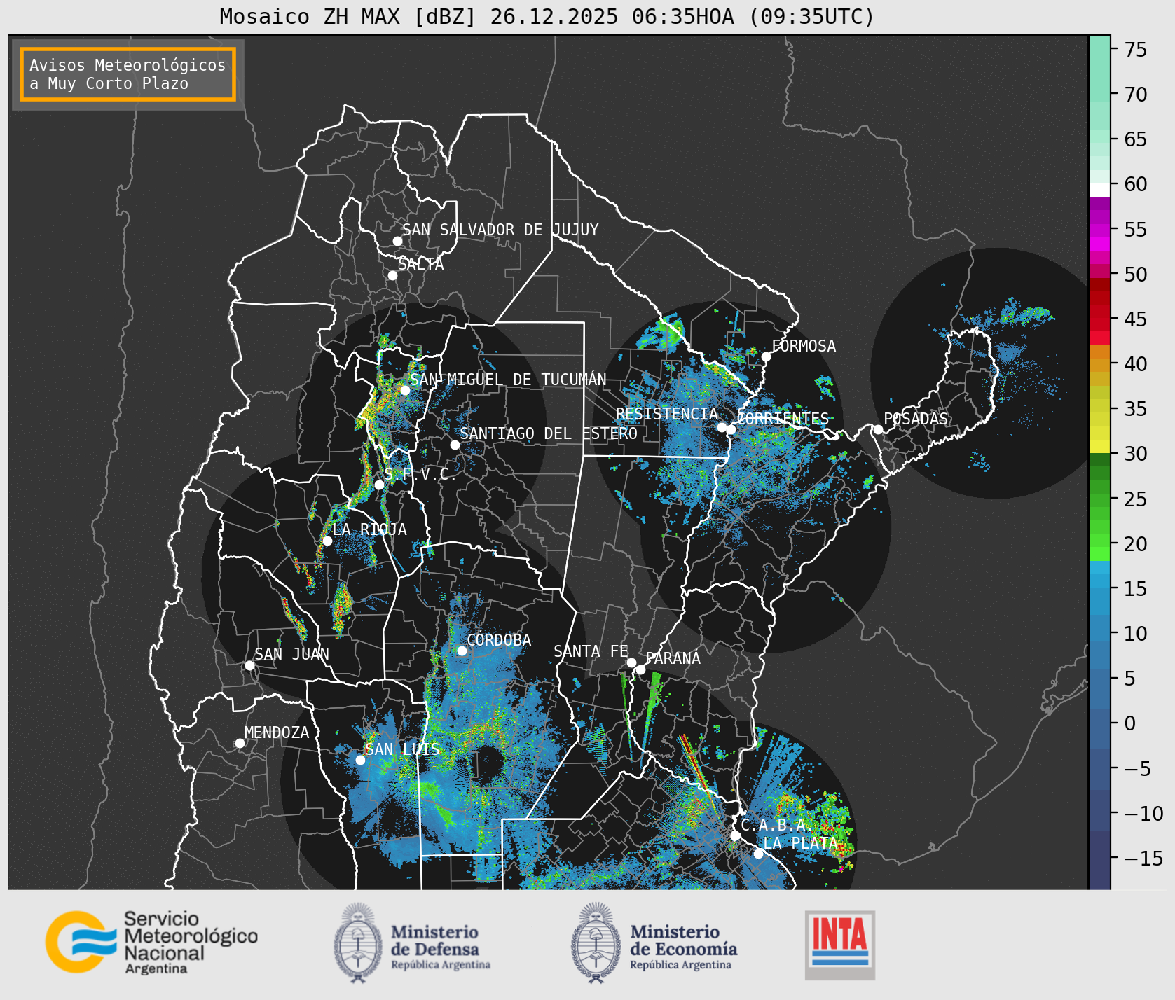Click the SAN MIGUEL DE TUCUMÁN label

(508, 380)
